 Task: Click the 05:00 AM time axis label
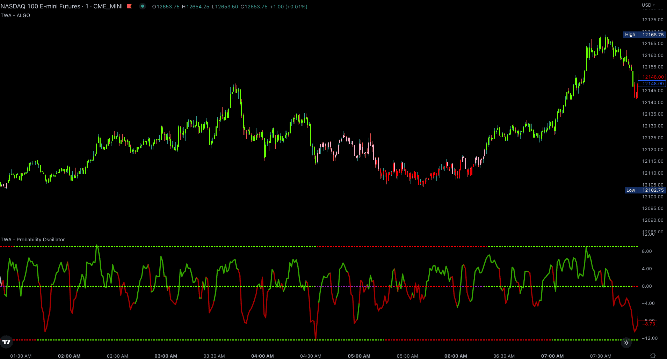[359, 356]
